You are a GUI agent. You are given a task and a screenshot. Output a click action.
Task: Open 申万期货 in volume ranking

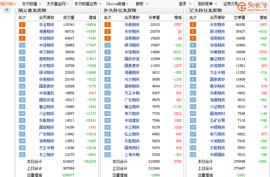(46, 52)
